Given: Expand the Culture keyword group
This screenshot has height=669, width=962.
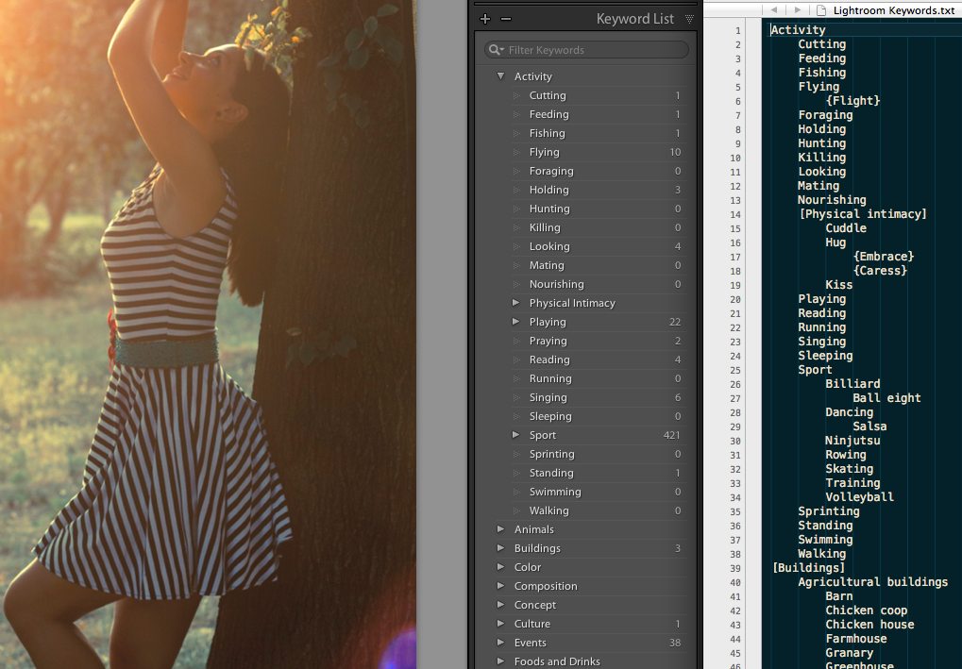Looking at the screenshot, I should coord(500,623).
